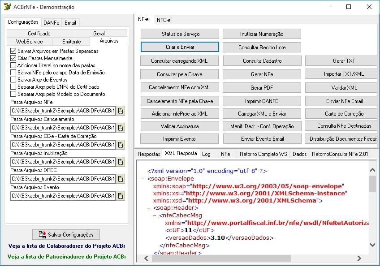This screenshot has width=380, height=276.
Task: Toggle Salvar Arquivos em Pastas Separadas
Action: tap(13, 51)
